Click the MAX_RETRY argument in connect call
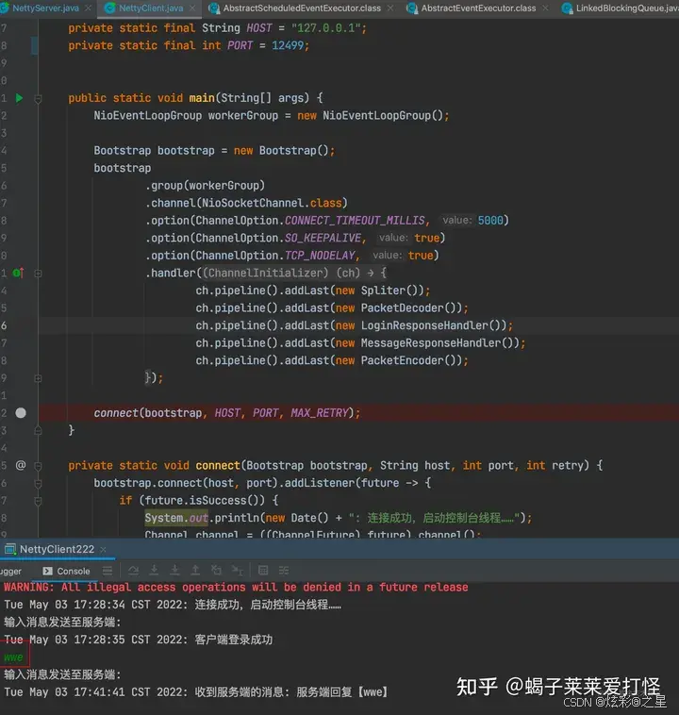Screen dimensions: 679x715 pyautogui.click(x=319, y=413)
